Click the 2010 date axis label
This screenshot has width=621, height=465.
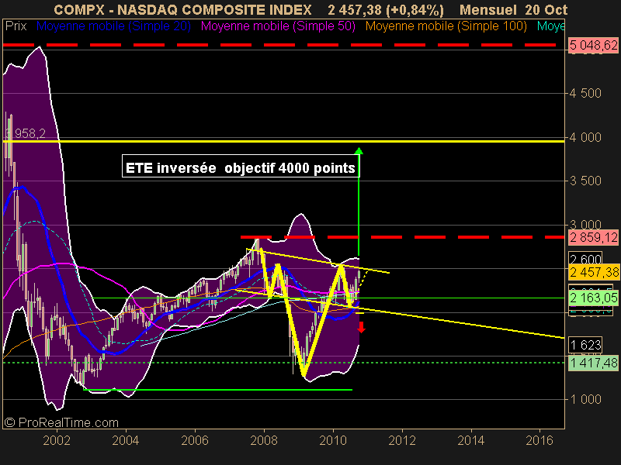click(x=333, y=440)
